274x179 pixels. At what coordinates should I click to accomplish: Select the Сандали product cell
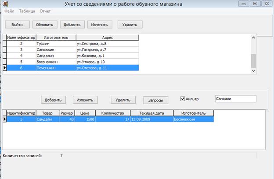click(47, 119)
